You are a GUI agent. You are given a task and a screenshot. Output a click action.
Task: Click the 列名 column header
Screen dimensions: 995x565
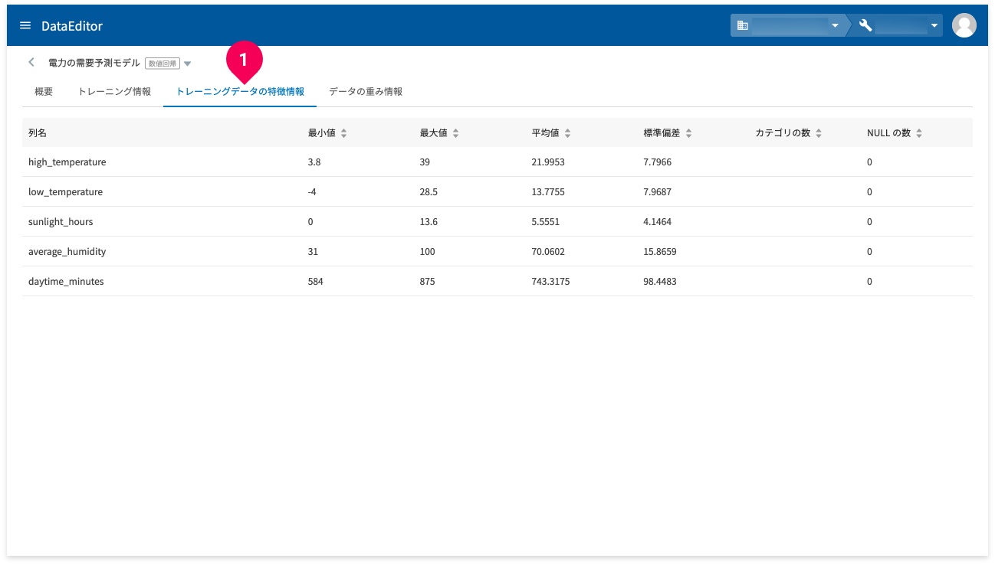(38, 133)
